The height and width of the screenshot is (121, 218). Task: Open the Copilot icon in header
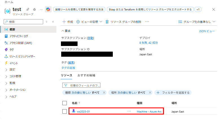[48, 10]
